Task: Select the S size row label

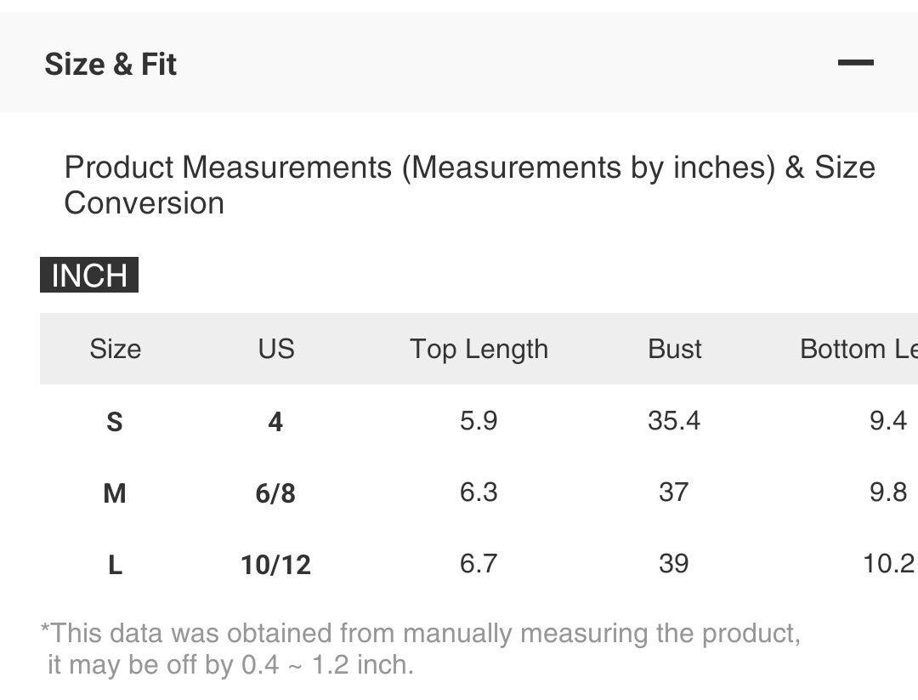Action: point(115,421)
